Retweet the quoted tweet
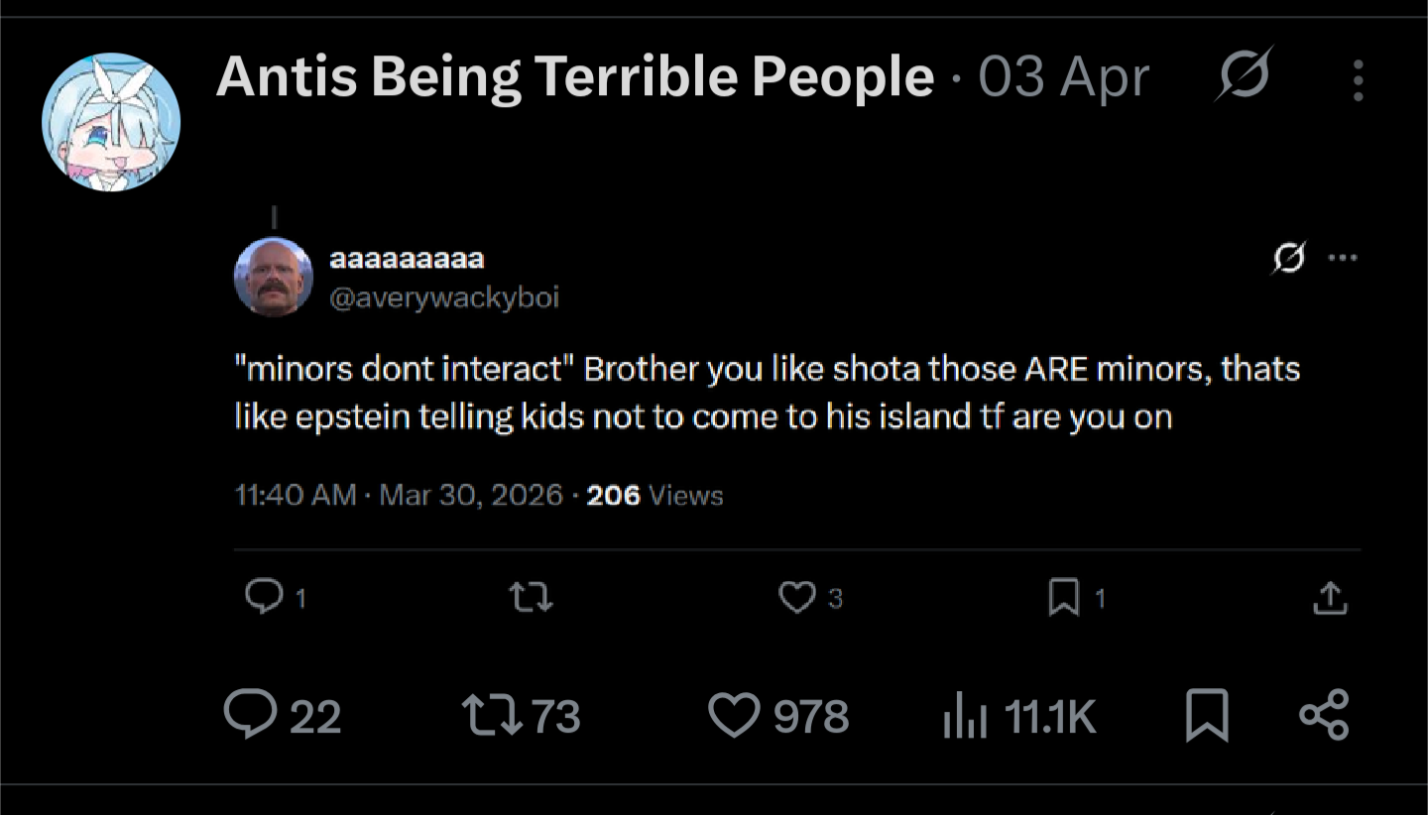 531,597
